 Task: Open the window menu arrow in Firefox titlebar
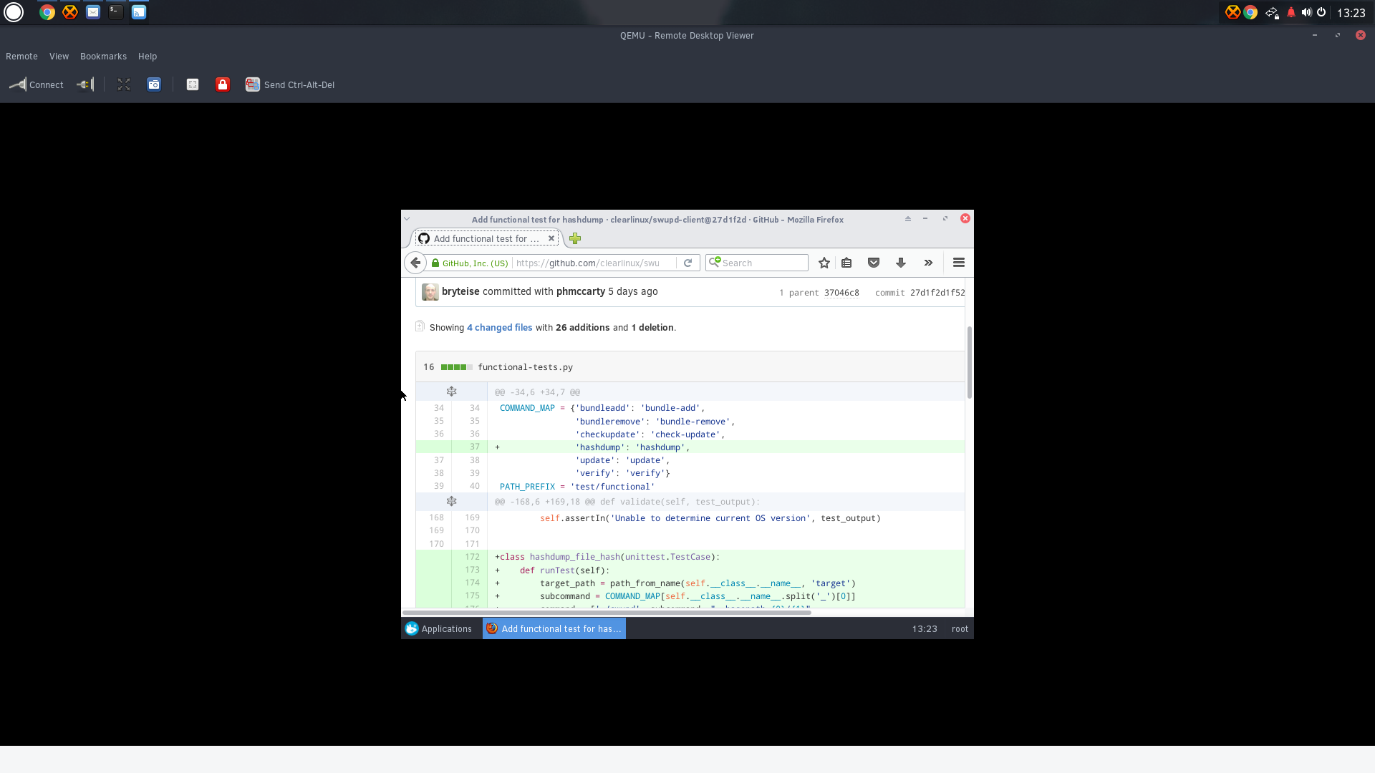click(x=407, y=219)
